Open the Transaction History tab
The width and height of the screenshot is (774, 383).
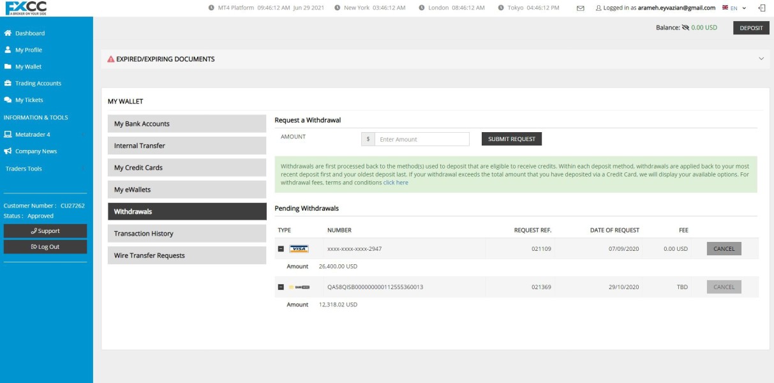[186, 234]
